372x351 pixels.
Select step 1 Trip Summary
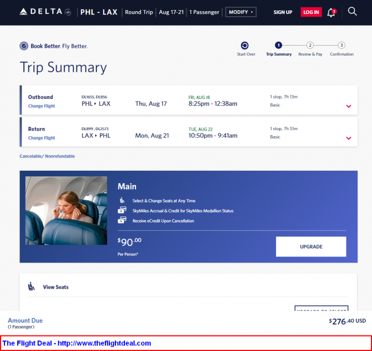279,45
